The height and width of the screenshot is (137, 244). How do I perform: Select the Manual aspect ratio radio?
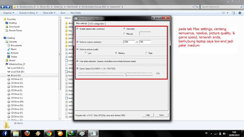(x=124, y=33)
